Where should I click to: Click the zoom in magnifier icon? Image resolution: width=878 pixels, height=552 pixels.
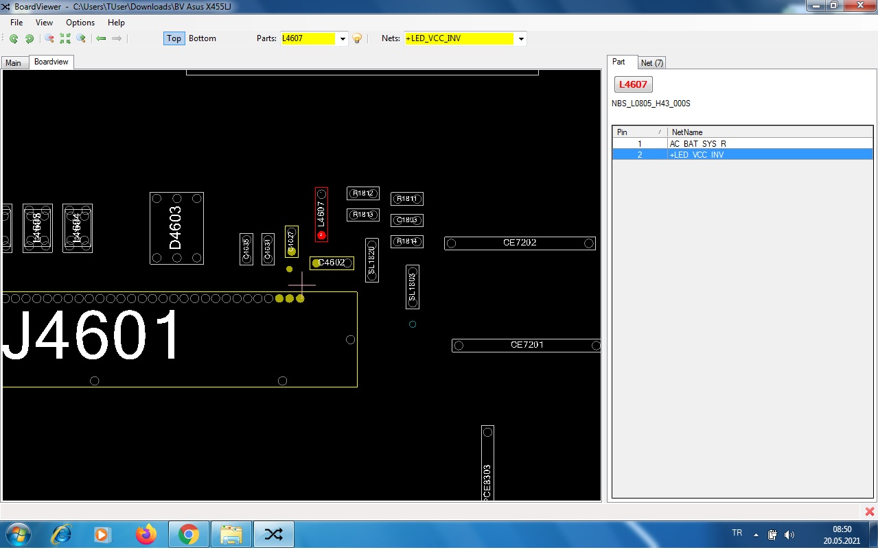(x=81, y=39)
